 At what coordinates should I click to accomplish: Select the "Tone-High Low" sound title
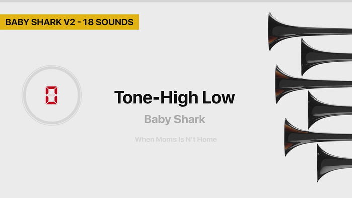pos(174,97)
